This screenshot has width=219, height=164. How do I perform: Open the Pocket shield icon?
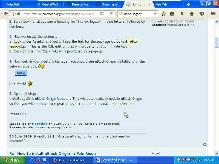(x=201, y=14)
